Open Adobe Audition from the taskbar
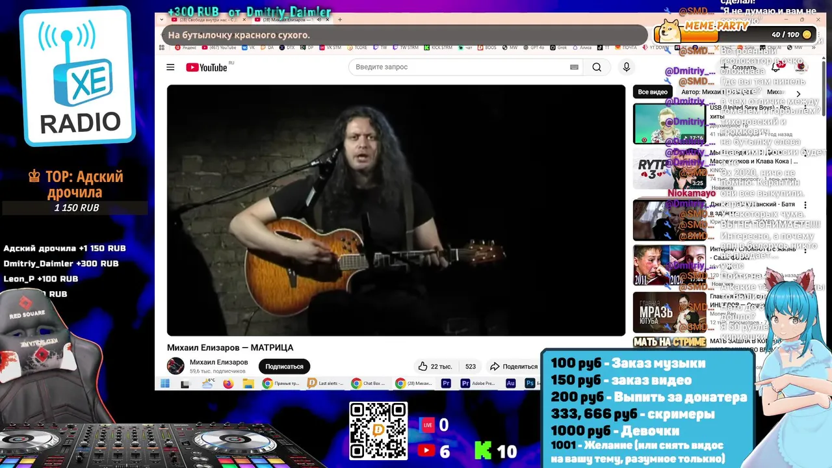832x468 pixels. (511, 383)
